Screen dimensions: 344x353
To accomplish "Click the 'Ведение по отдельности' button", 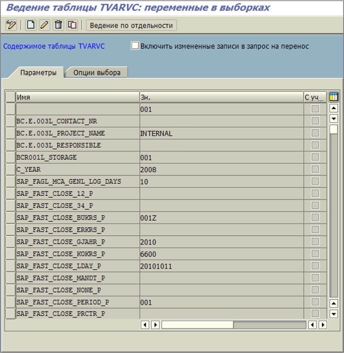I will coord(131,25).
